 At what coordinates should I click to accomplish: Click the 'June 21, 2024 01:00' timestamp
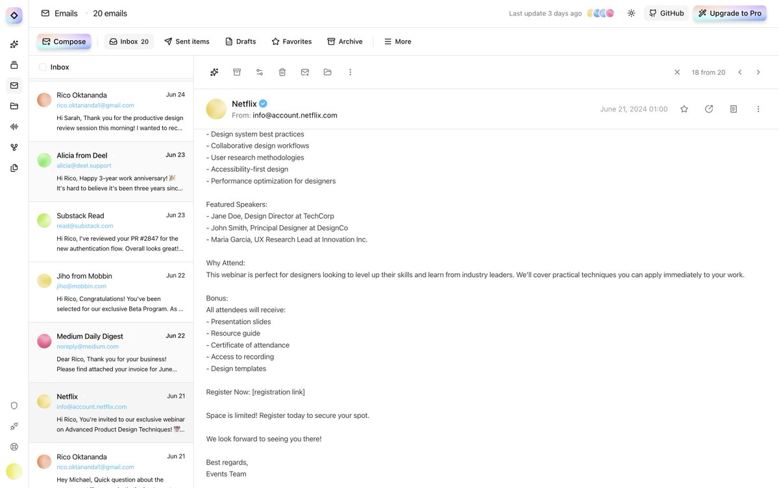(x=634, y=109)
